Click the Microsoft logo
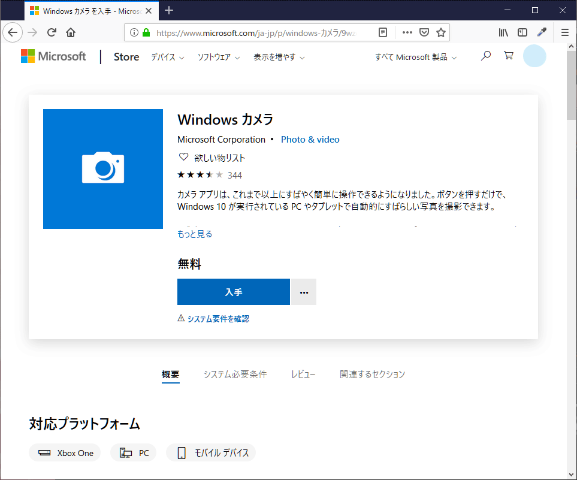 [x=53, y=56]
